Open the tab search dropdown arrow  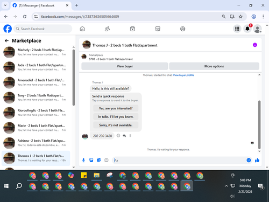tap(5, 5)
